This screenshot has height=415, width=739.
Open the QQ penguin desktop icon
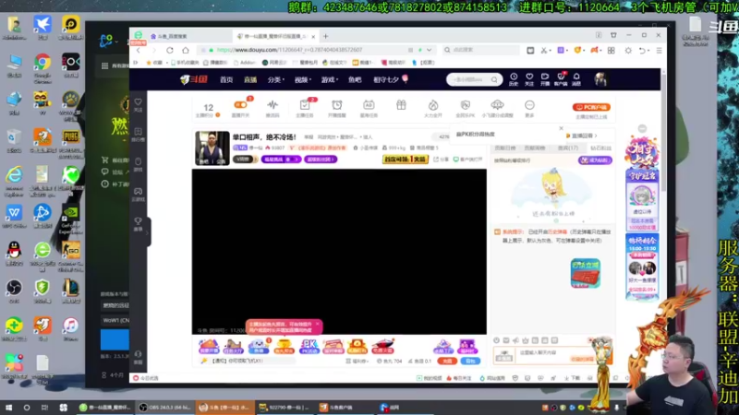coord(14,253)
